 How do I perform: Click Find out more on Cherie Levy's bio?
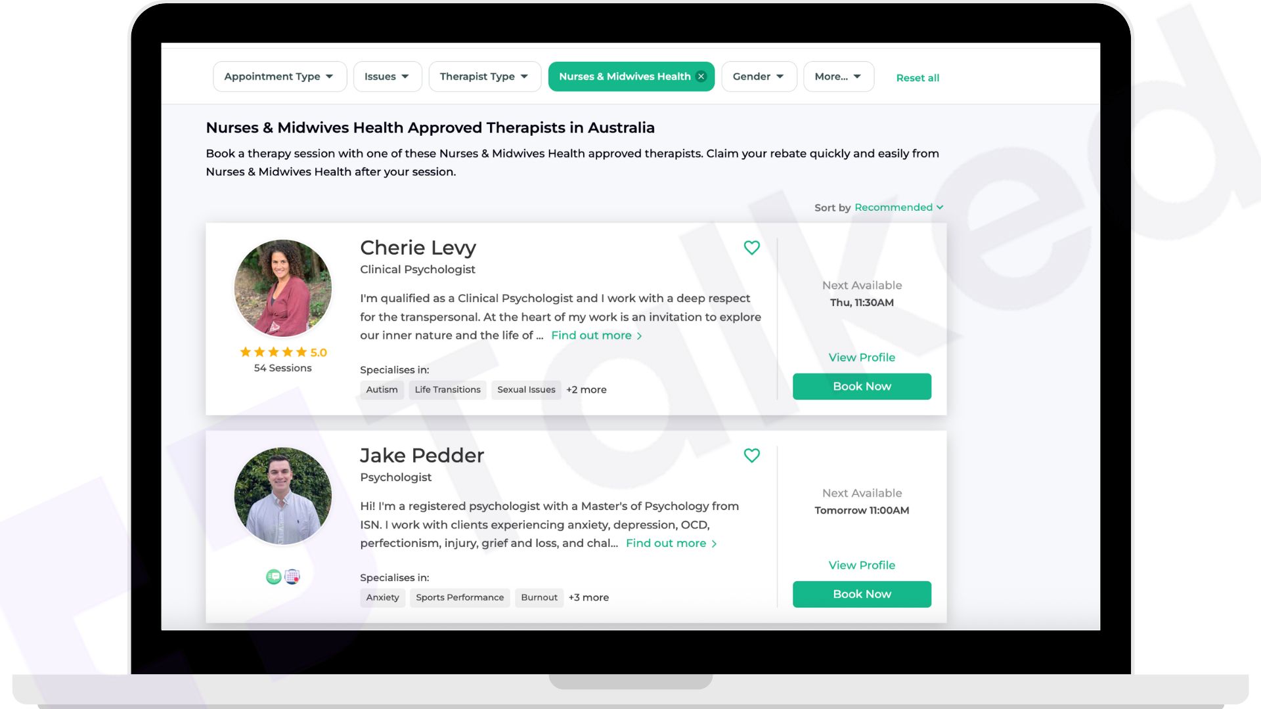(596, 335)
